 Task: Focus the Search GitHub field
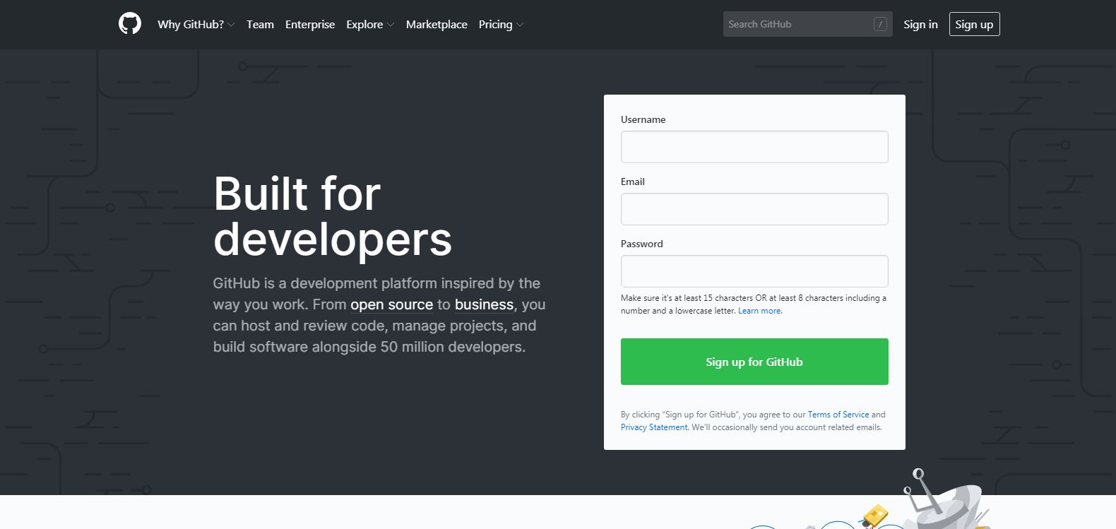coord(807,24)
